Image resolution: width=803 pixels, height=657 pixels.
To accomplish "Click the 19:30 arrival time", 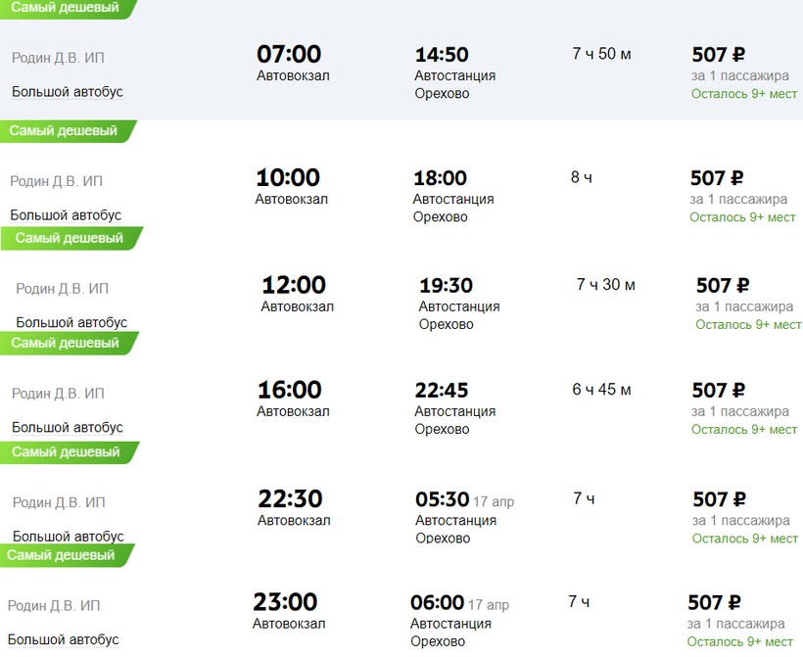I will click(x=446, y=286).
